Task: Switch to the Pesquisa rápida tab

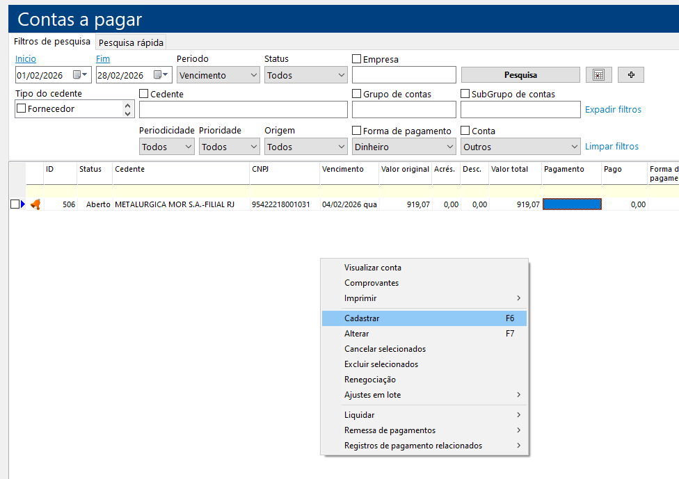Action: pyautogui.click(x=131, y=42)
